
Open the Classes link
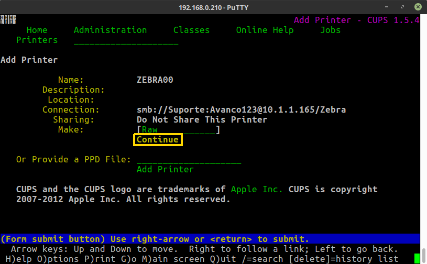point(191,30)
